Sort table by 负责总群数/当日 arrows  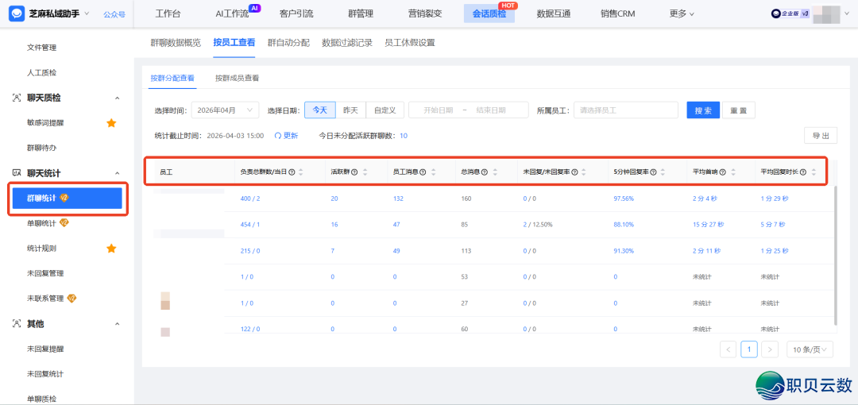(301, 172)
